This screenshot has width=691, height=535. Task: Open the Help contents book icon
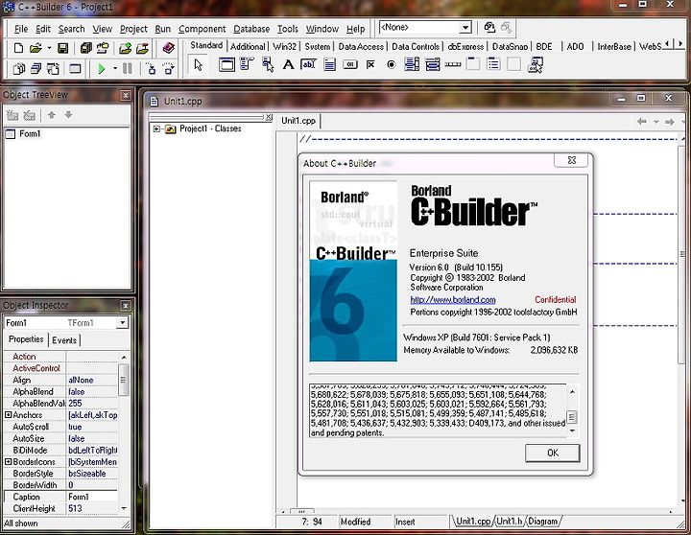168,48
